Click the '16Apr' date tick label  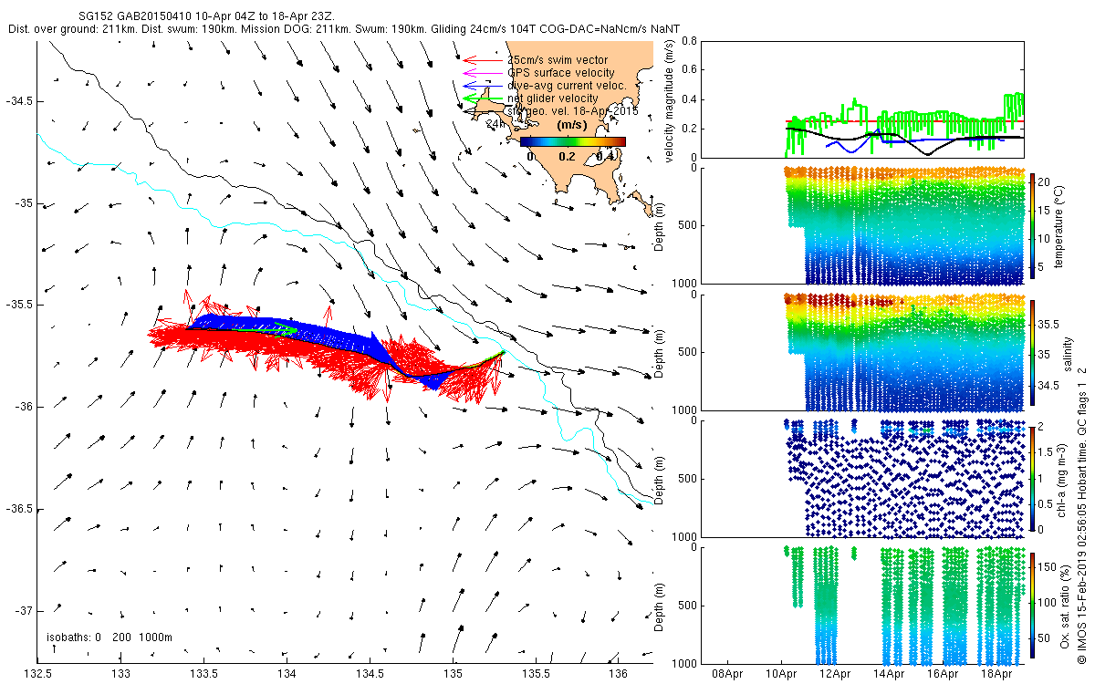point(944,674)
